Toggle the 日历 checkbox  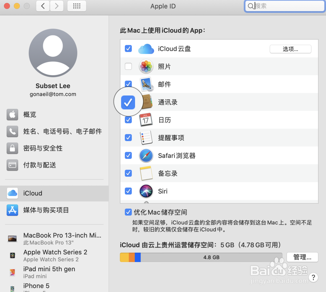point(128,120)
